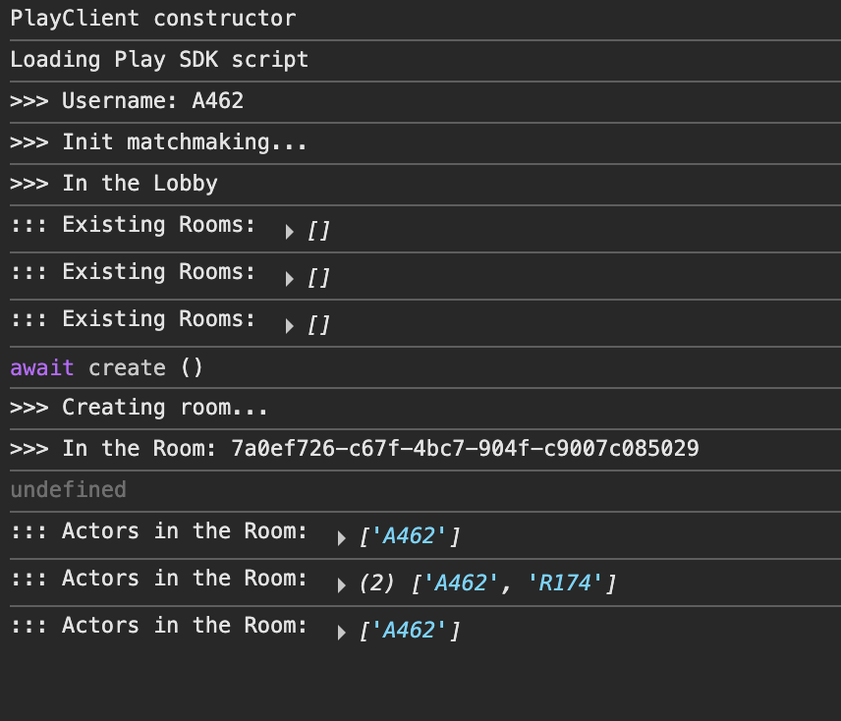This screenshot has width=841, height=721.
Task: Expand the first Existing Rooms array triangle
Action: tap(290, 232)
